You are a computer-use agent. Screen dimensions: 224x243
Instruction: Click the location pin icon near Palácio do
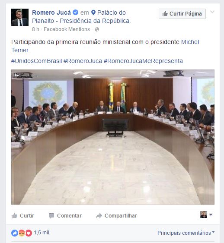point(93,13)
